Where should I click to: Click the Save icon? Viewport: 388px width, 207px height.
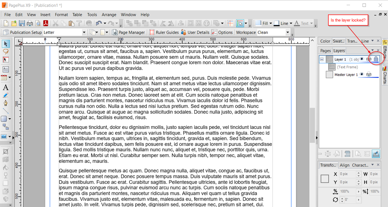[22, 23]
